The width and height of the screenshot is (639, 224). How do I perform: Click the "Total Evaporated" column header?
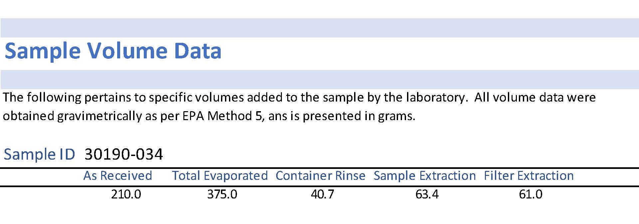(220, 176)
